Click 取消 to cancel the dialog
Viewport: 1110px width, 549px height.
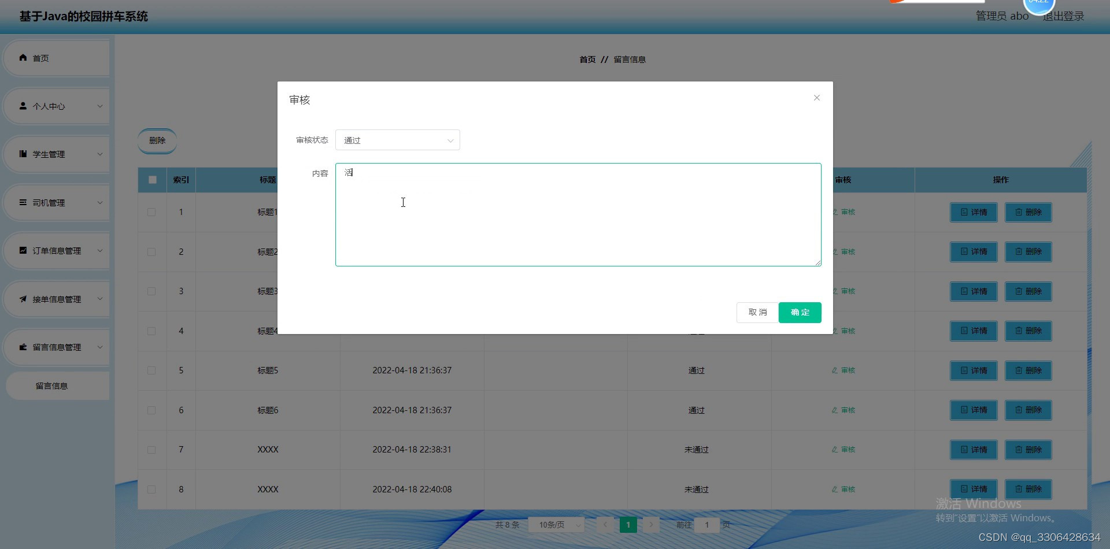(x=757, y=313)
